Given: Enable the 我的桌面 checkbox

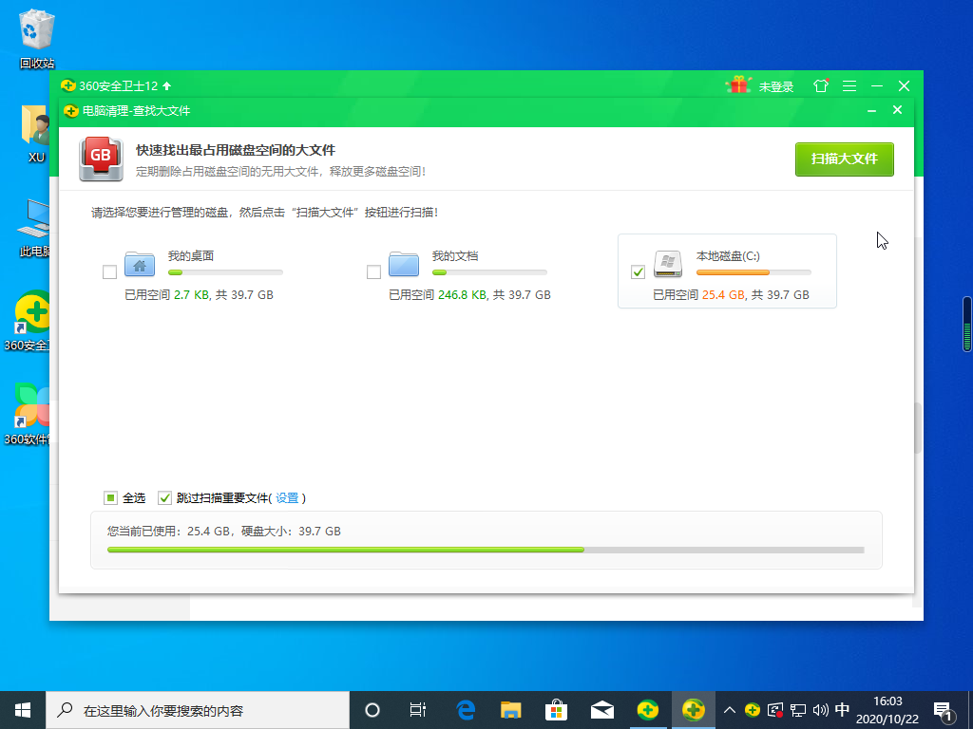Looking at the screenshot, I should [x=109, y=272].
